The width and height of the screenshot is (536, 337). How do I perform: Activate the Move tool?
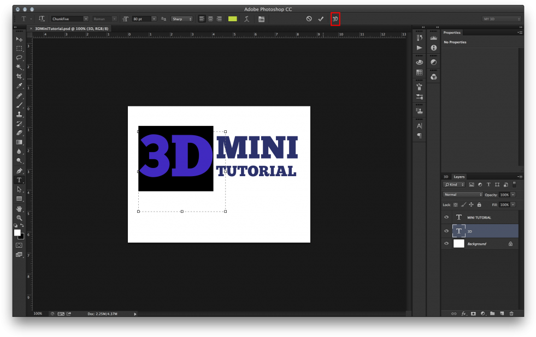pyautogui.click(x=19, y=39)
